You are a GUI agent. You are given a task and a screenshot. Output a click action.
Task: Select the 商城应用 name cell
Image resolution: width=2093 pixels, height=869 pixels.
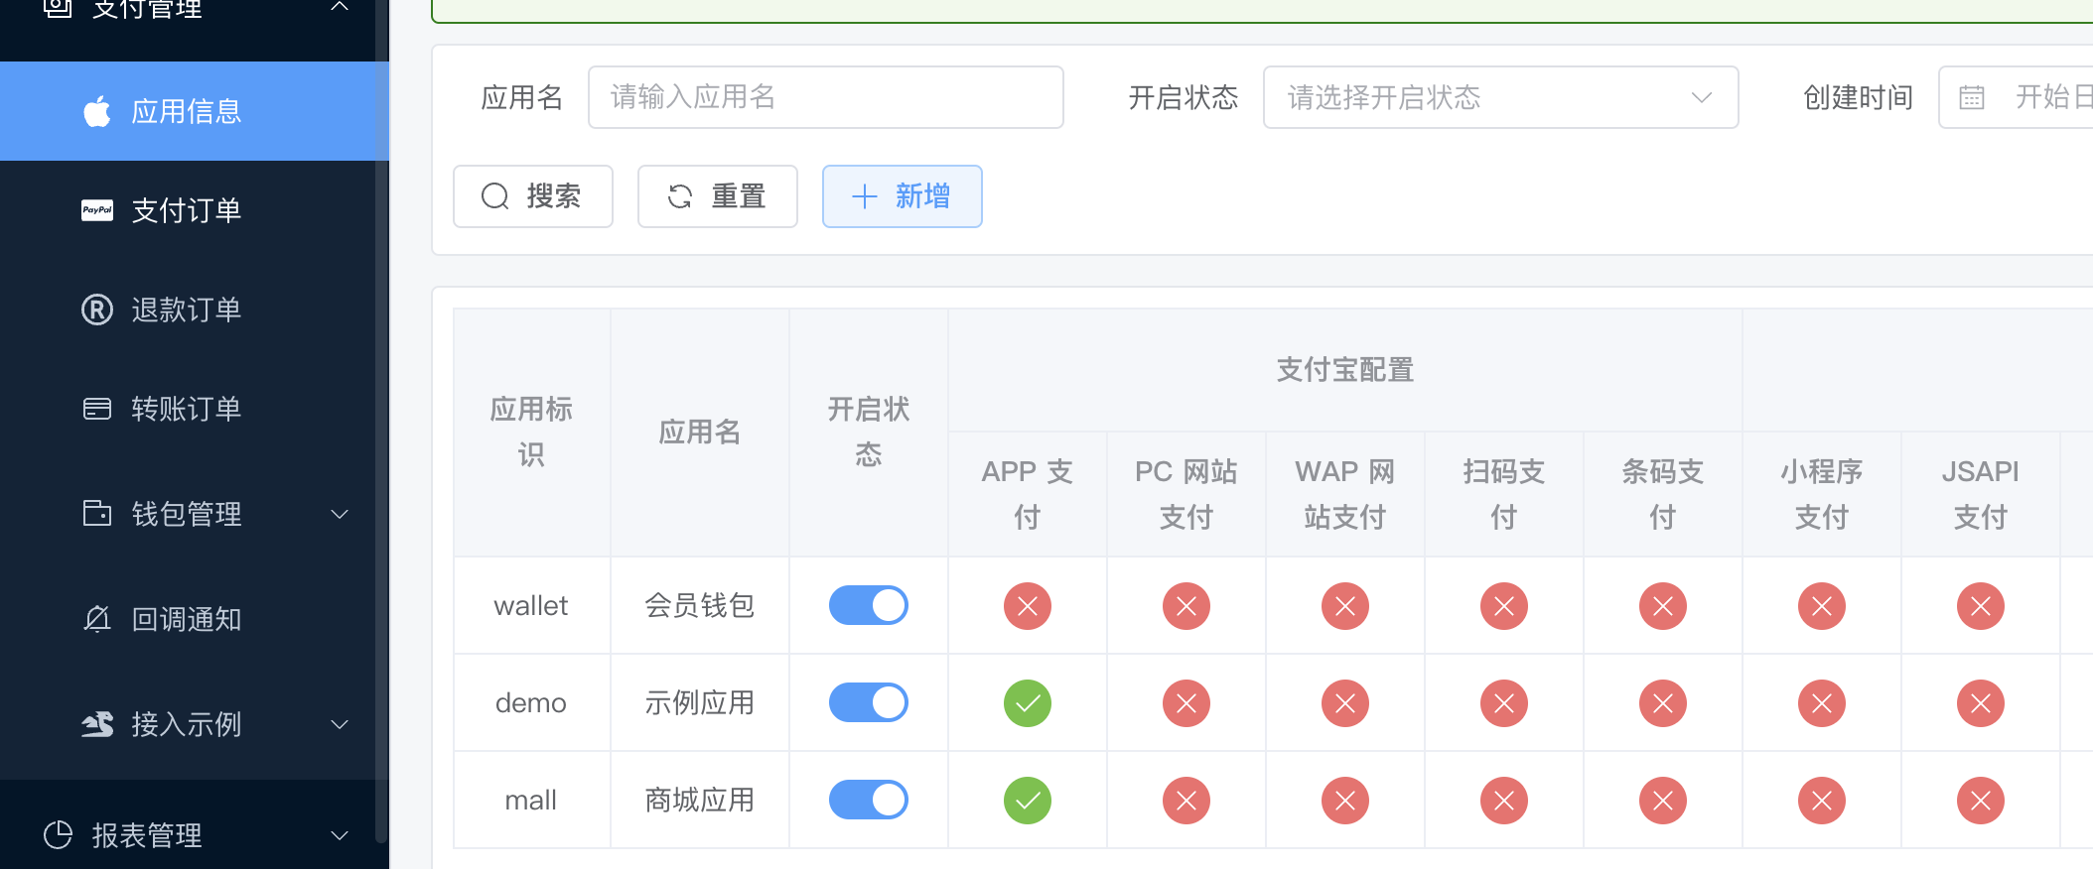pos(700,800)
